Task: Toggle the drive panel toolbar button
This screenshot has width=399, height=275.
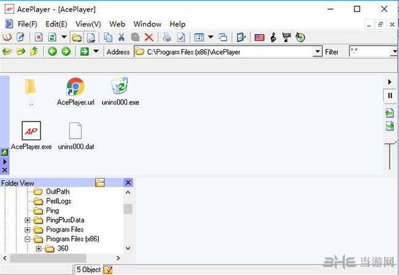Action: 91,37
